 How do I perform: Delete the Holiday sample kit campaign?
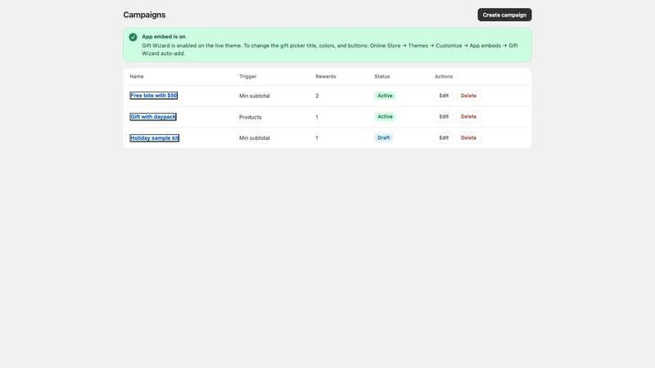click(x=468, y=137)
